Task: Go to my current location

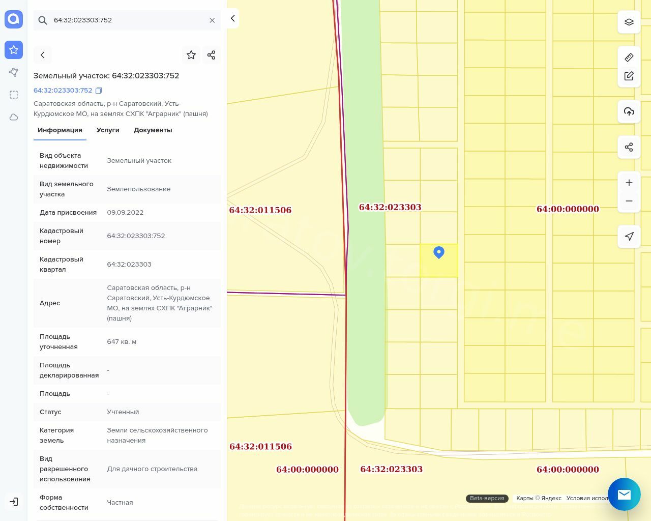Action: 629,237
